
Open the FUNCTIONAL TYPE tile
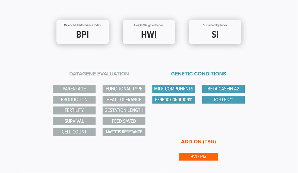(124, 89)
